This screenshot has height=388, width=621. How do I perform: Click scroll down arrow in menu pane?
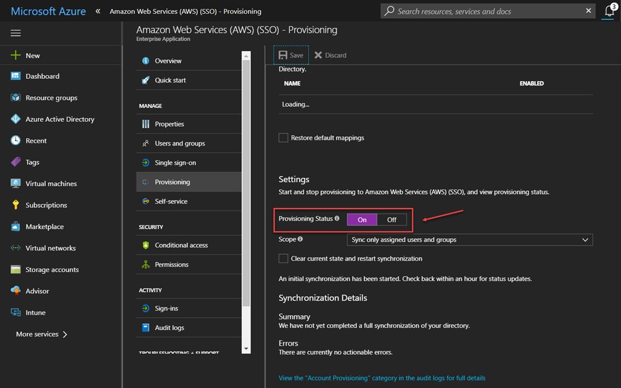pyautogui.click(x=246, y=349)
